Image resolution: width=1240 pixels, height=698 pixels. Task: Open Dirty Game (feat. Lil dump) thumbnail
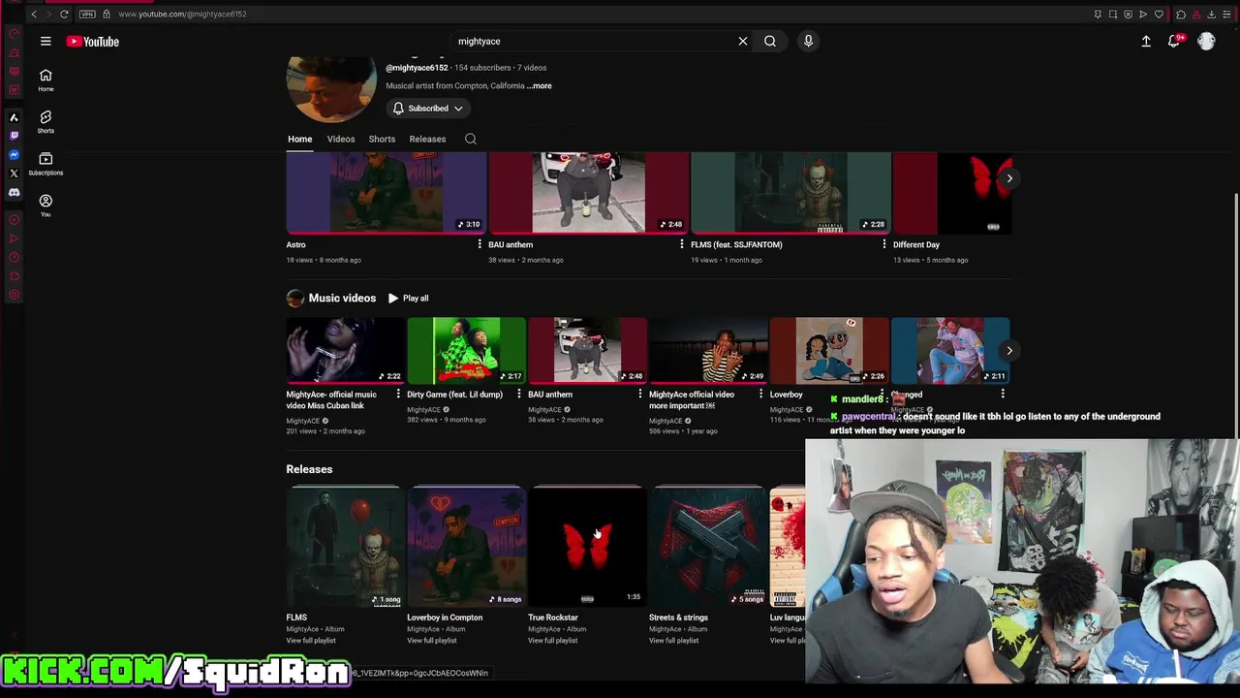(466, 351)
